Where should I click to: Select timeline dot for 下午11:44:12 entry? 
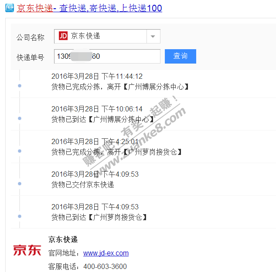click(20, 86)
